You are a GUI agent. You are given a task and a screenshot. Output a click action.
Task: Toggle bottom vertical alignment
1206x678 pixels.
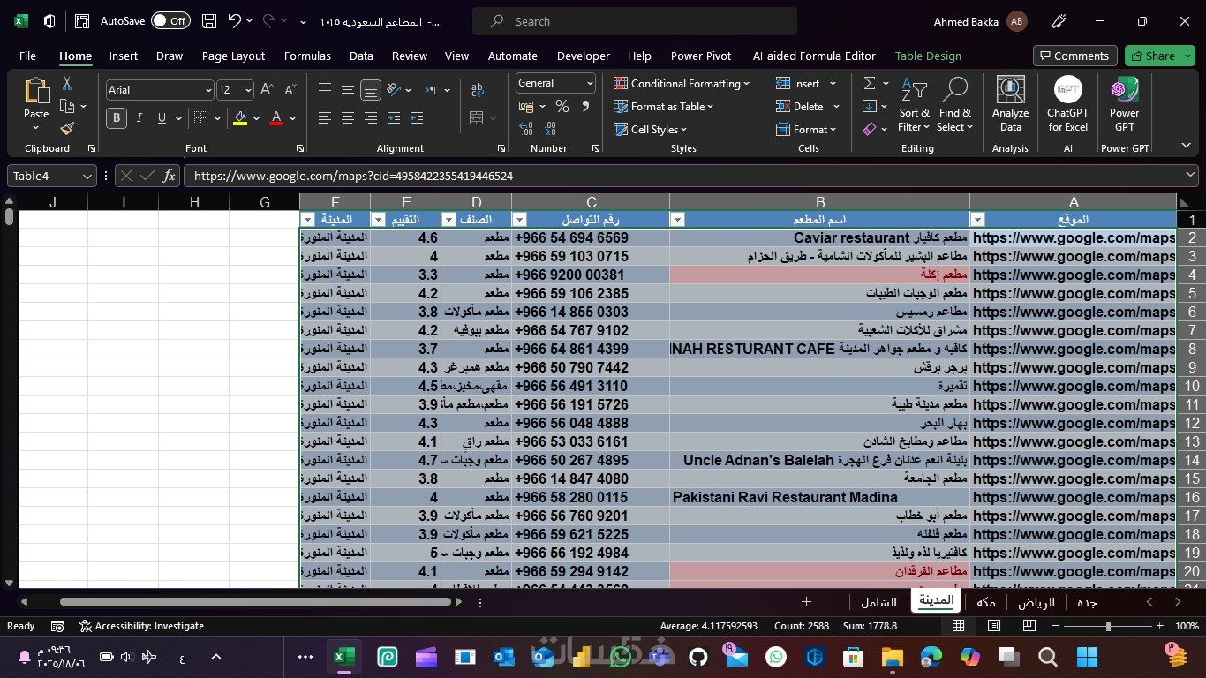coord(371,90)
